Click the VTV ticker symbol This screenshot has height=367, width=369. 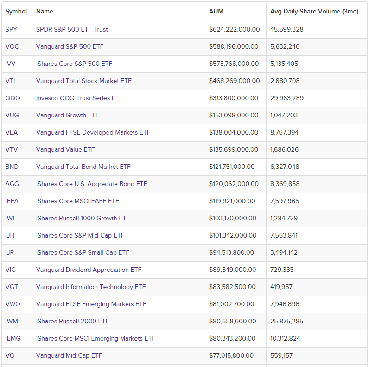pyautogui.click(x=11, y=150)
